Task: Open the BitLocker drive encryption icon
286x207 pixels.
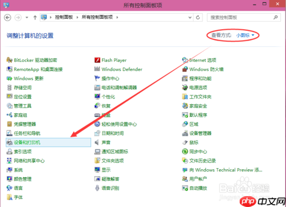Action: point(9,60)
